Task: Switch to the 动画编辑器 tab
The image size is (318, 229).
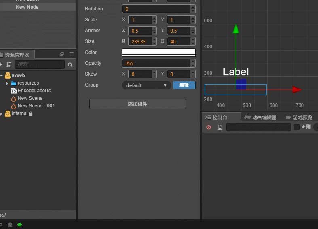Action: pyautogui.click(x=260, y=118)
